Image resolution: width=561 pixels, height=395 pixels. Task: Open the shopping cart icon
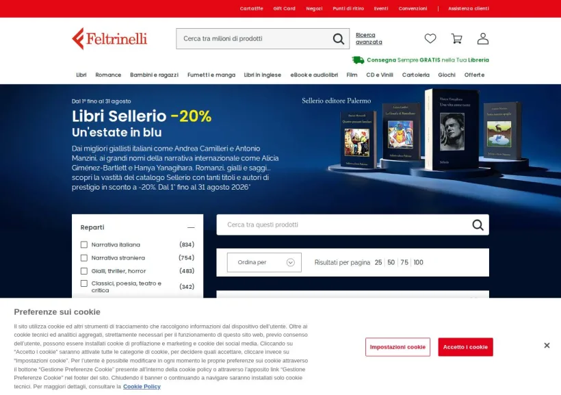(x=456, y=38)
